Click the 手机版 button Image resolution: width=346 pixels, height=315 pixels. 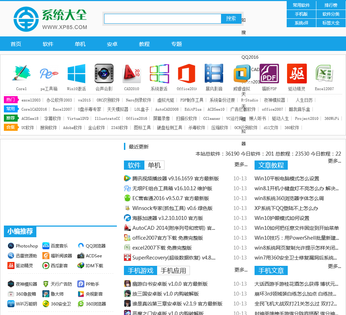point(301,14)
